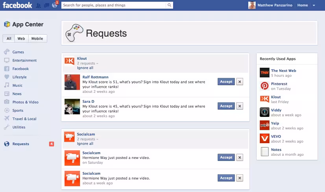Select the All filter tab
325x192 pixels.
pos(9,39)
